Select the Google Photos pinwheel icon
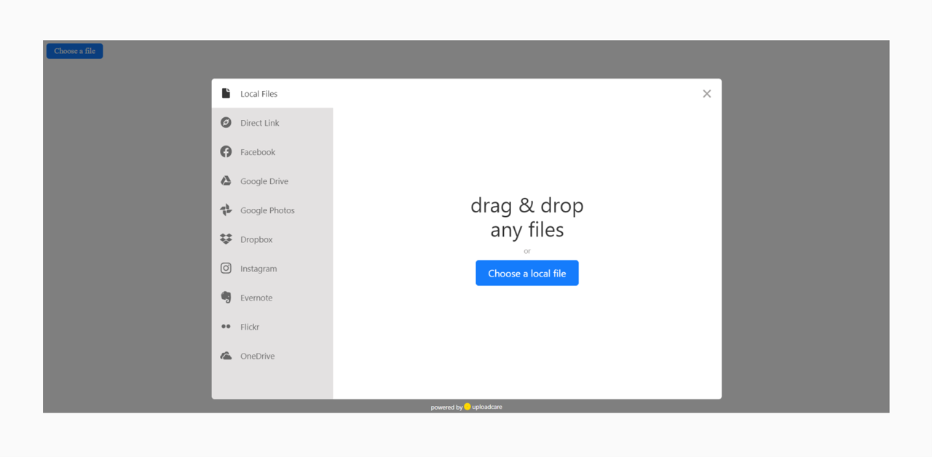 tap(226, 210)
